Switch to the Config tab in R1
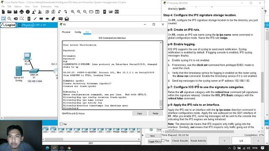This screenshot has width=269, height=151. click(x=78, y=32)
